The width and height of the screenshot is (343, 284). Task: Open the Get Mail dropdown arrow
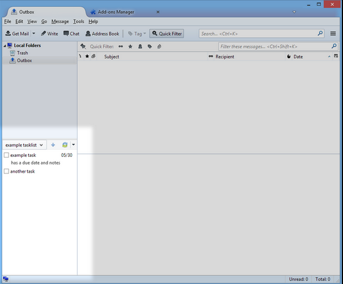click(33, 34)
